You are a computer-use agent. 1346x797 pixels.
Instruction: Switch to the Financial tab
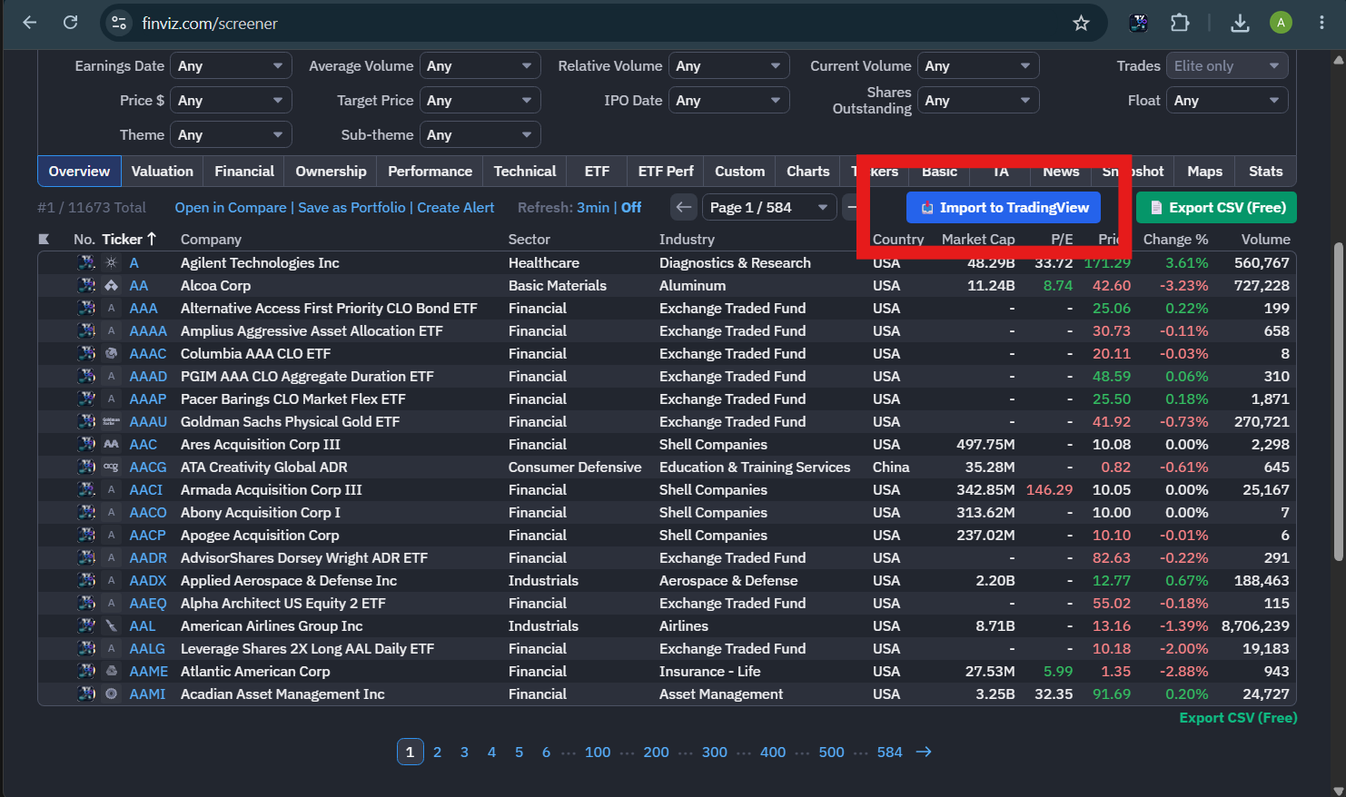point(244,171)
